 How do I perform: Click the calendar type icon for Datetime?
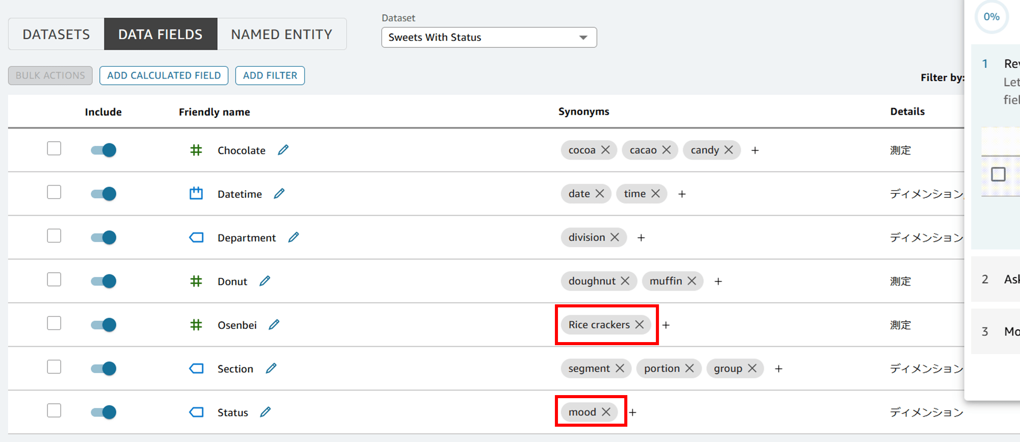196,194
